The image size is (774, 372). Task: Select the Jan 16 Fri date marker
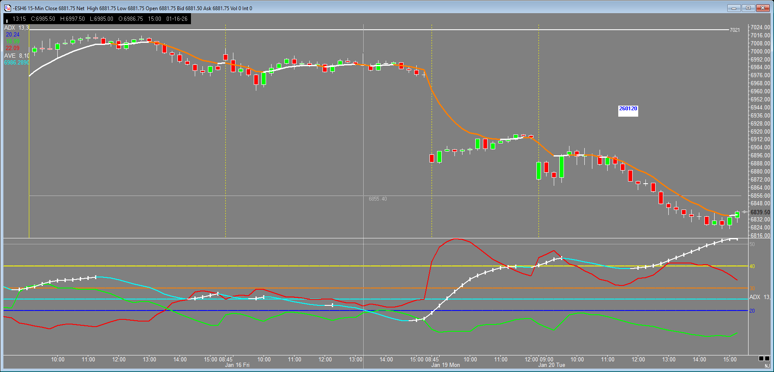tap(237, 365)
